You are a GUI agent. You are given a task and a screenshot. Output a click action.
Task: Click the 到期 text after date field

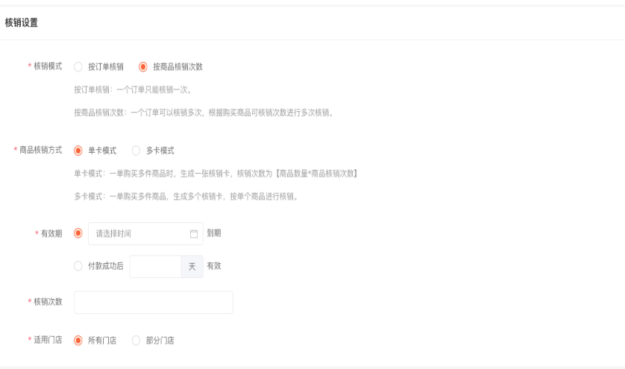tap(214, 233)
